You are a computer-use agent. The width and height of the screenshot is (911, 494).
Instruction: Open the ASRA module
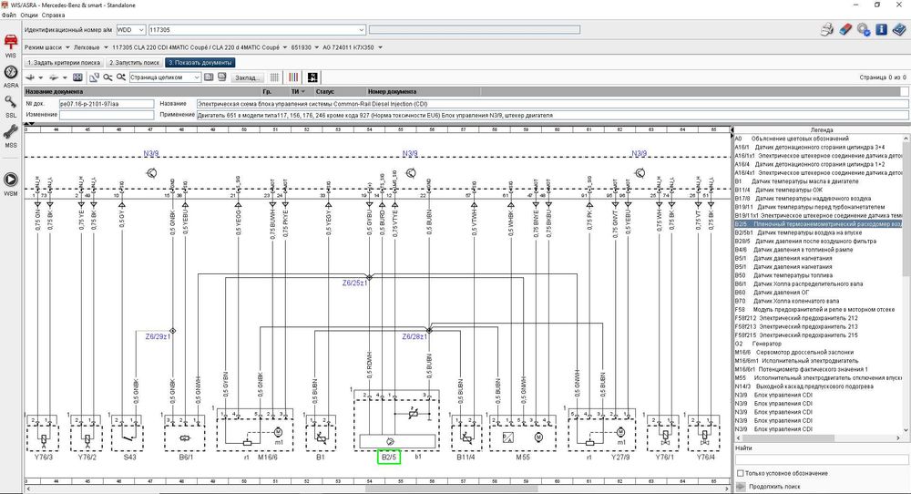[10, 77]
